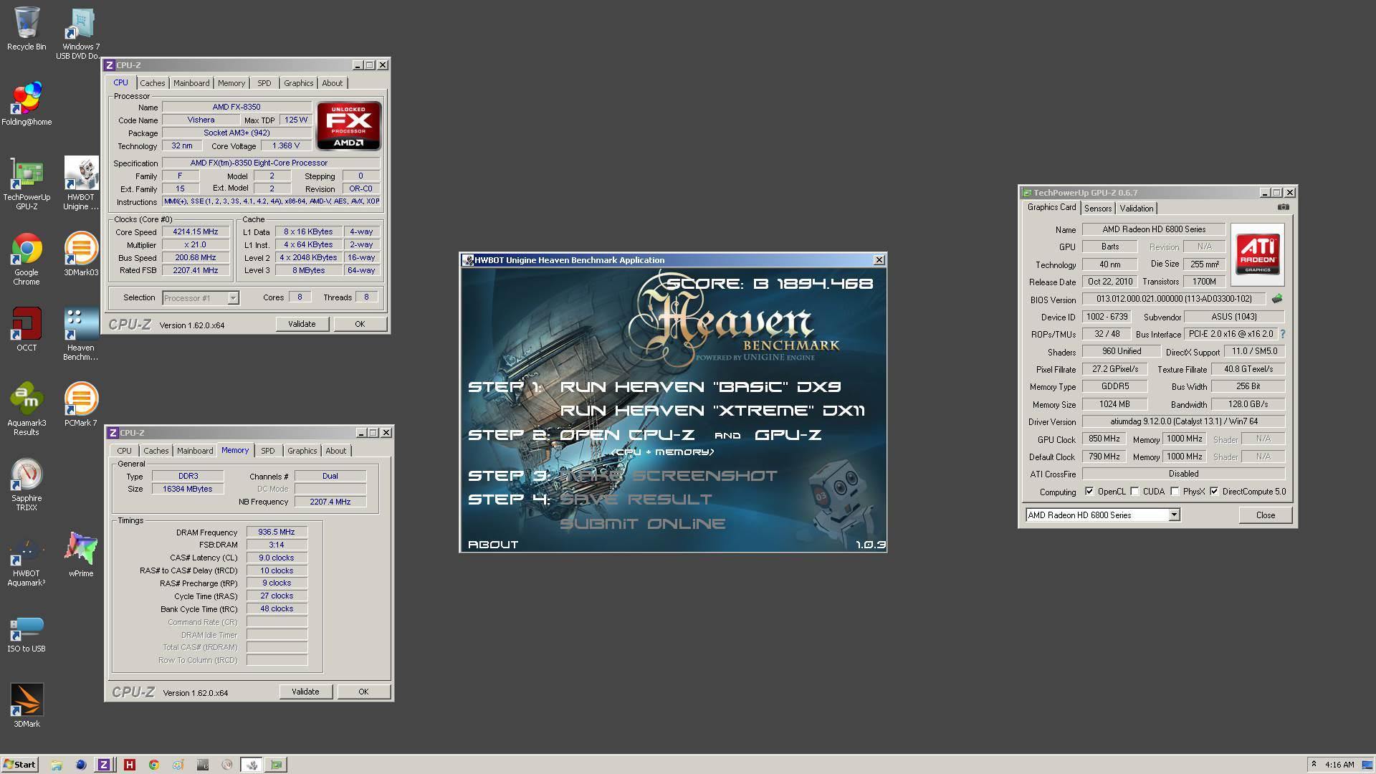Launch Google Chrome from desktop

(27, 259)
